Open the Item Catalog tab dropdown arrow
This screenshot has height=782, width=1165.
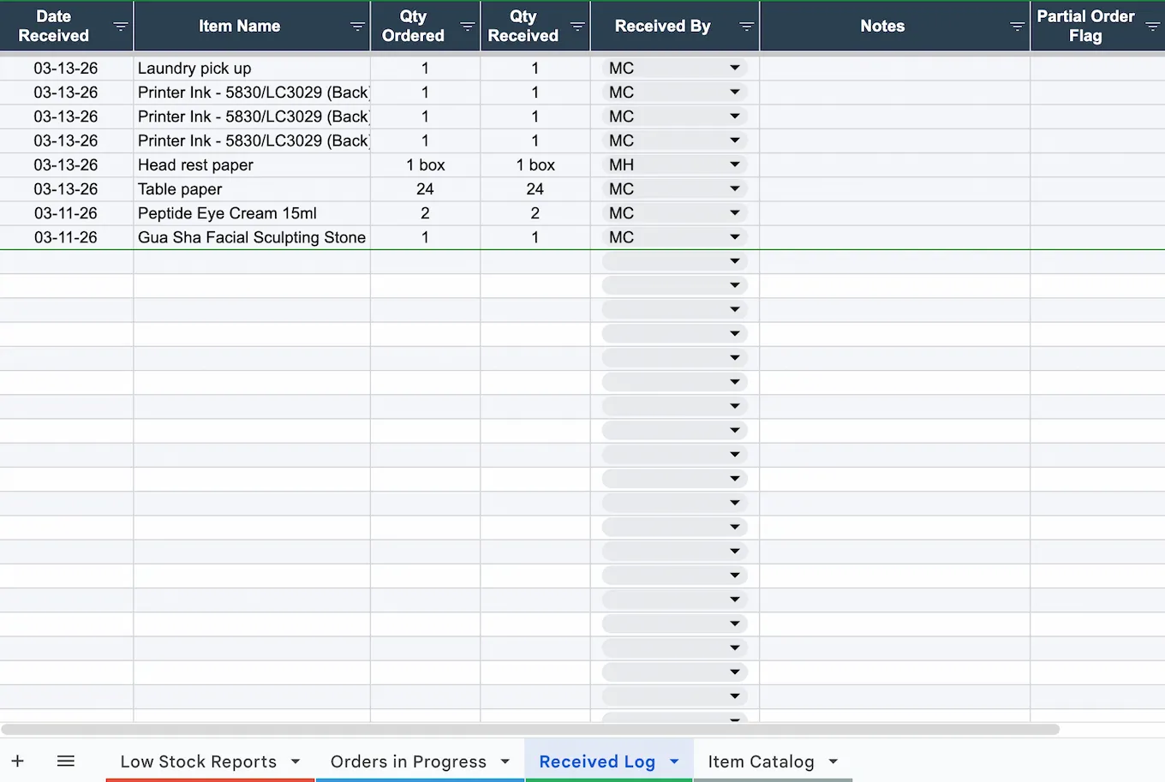tap(832, 761)
